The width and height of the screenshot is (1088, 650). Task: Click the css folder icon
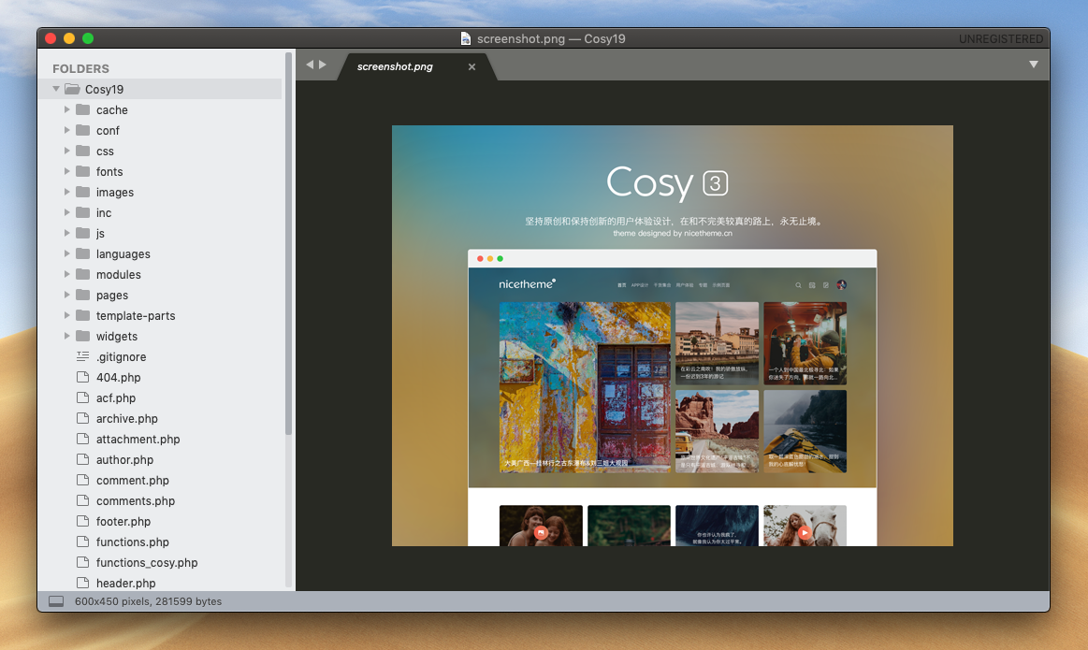coord(83,151)
